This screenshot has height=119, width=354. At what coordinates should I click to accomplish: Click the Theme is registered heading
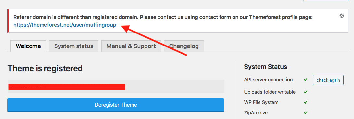45,68
